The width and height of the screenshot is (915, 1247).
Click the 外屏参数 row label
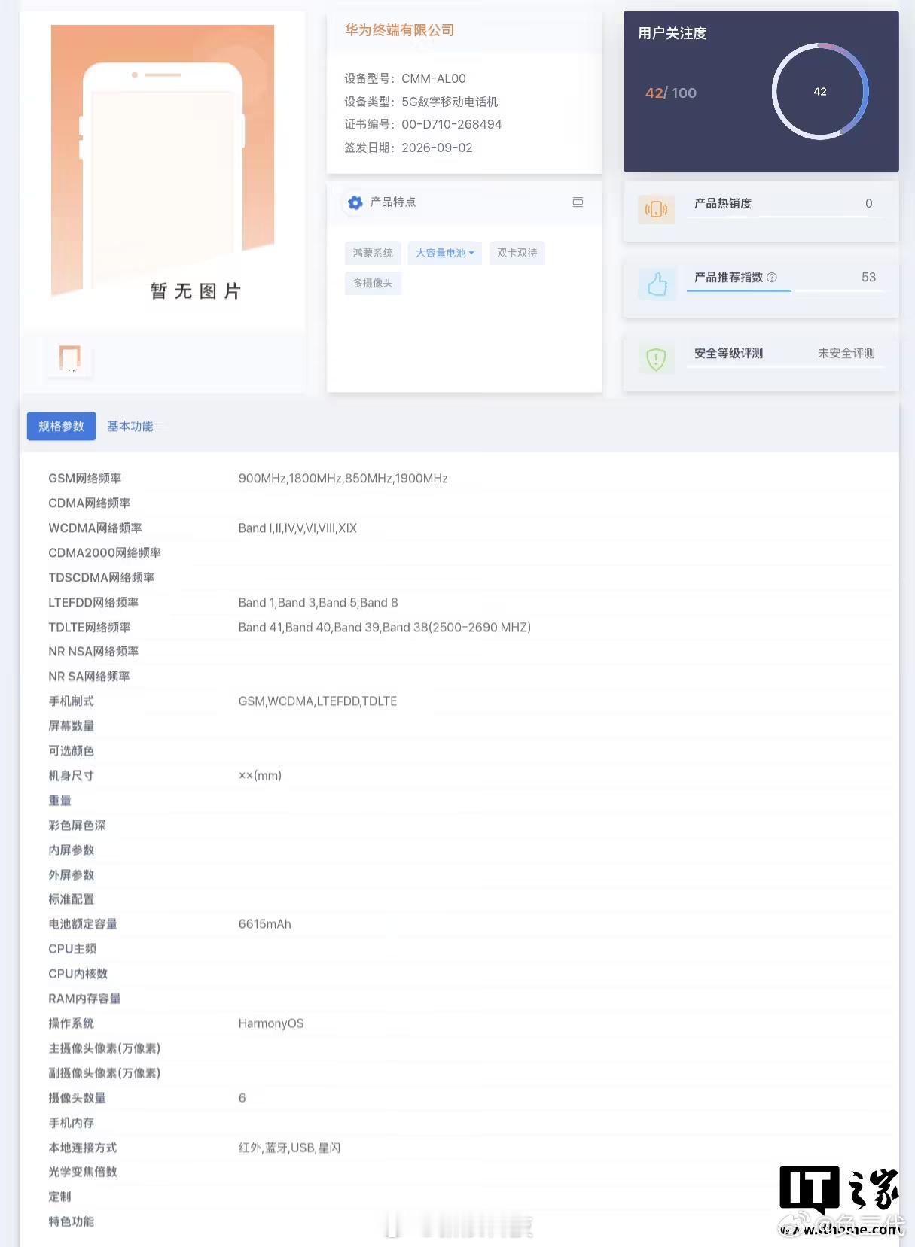coord(71,874)
